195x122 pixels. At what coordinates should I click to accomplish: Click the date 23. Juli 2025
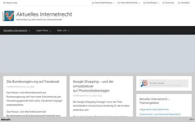point(29,87)
